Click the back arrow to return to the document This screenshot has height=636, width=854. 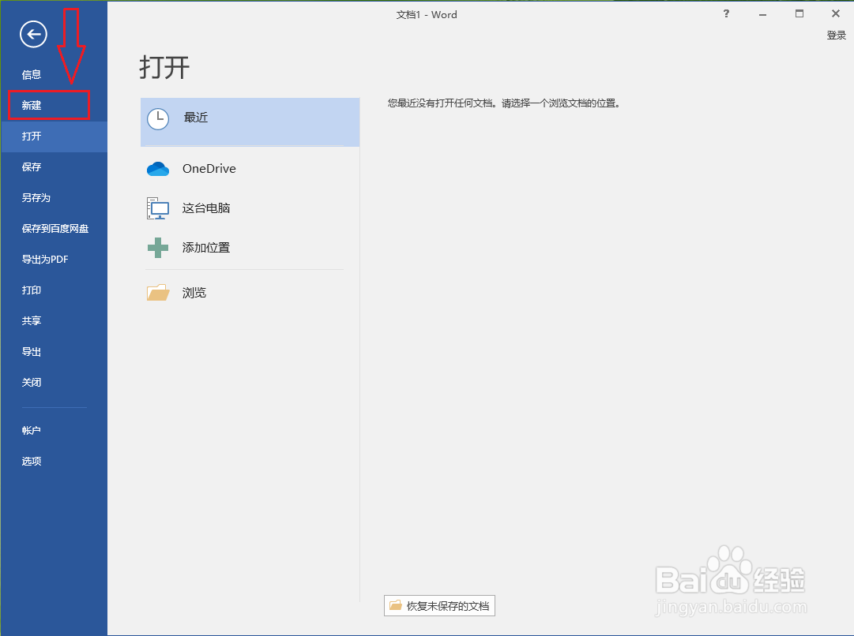[x=33, y=34]
